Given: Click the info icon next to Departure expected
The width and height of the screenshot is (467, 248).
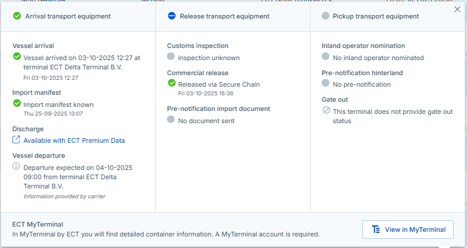Looking at the screenshot, I should click(x=16, y=166).
